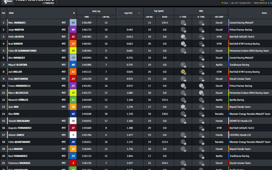Click the top speed value 338.6

pos(165,114)
